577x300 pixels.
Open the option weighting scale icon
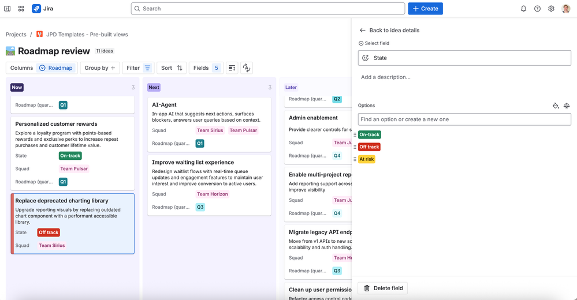coord(567,106)
